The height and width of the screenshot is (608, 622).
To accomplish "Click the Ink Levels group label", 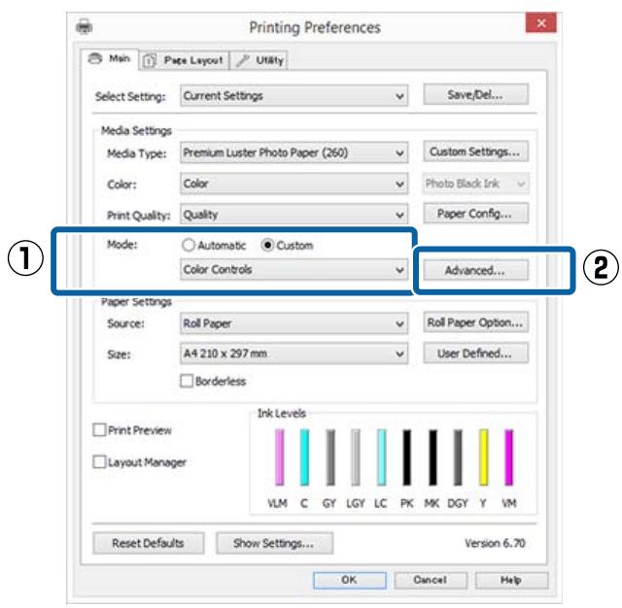I will pyautogui.click(x=281, y=414).
